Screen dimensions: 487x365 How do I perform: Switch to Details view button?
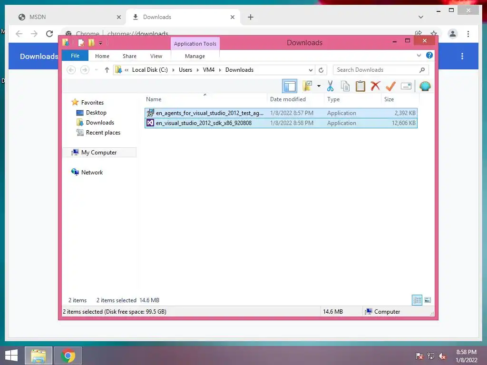tap(417, 300)
